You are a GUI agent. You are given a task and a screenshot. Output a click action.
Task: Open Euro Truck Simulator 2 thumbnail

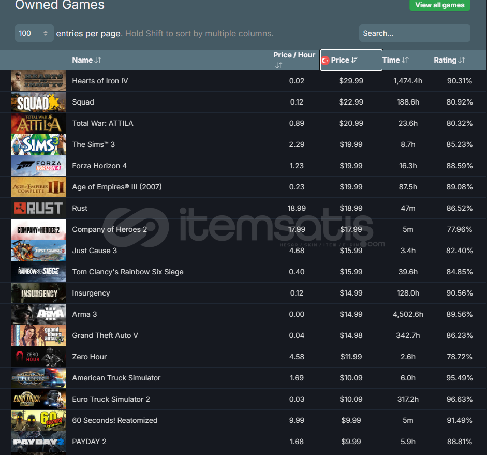[38, 399]
